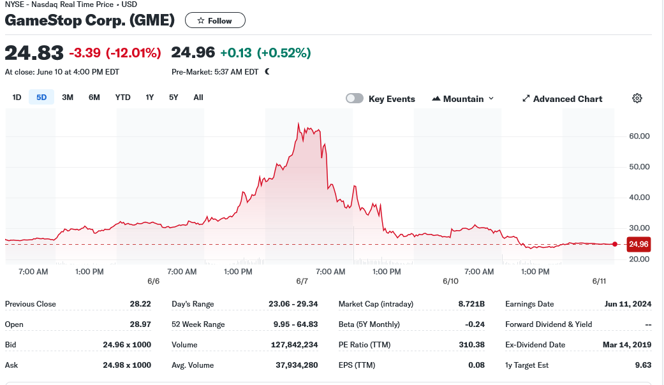Click the PE Ratio (TTM) label
Viewport: 664px width, 385px height.
(365, 344)
